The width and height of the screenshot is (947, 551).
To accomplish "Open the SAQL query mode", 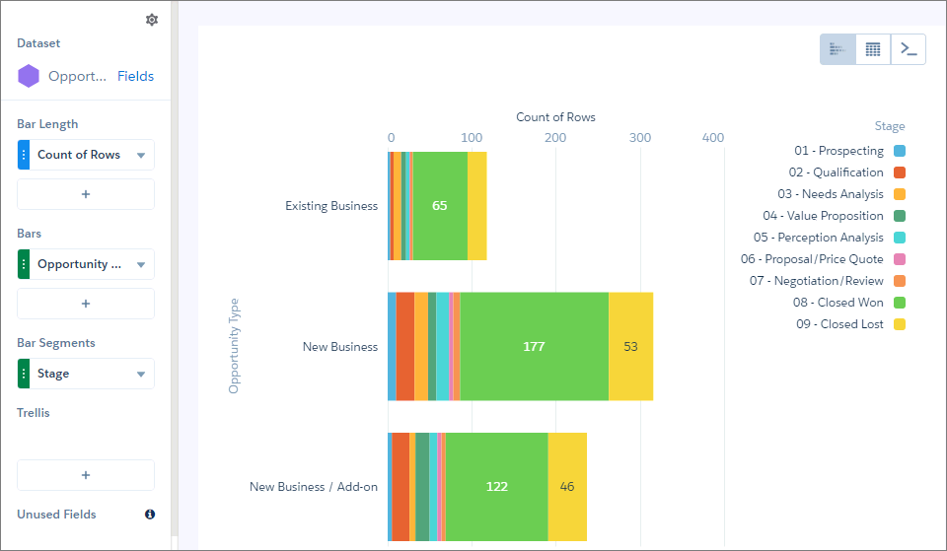I will [x=909, y=49].
